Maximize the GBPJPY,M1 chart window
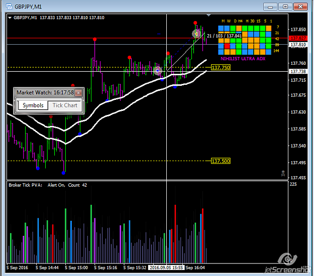 (x=285, y=7)
